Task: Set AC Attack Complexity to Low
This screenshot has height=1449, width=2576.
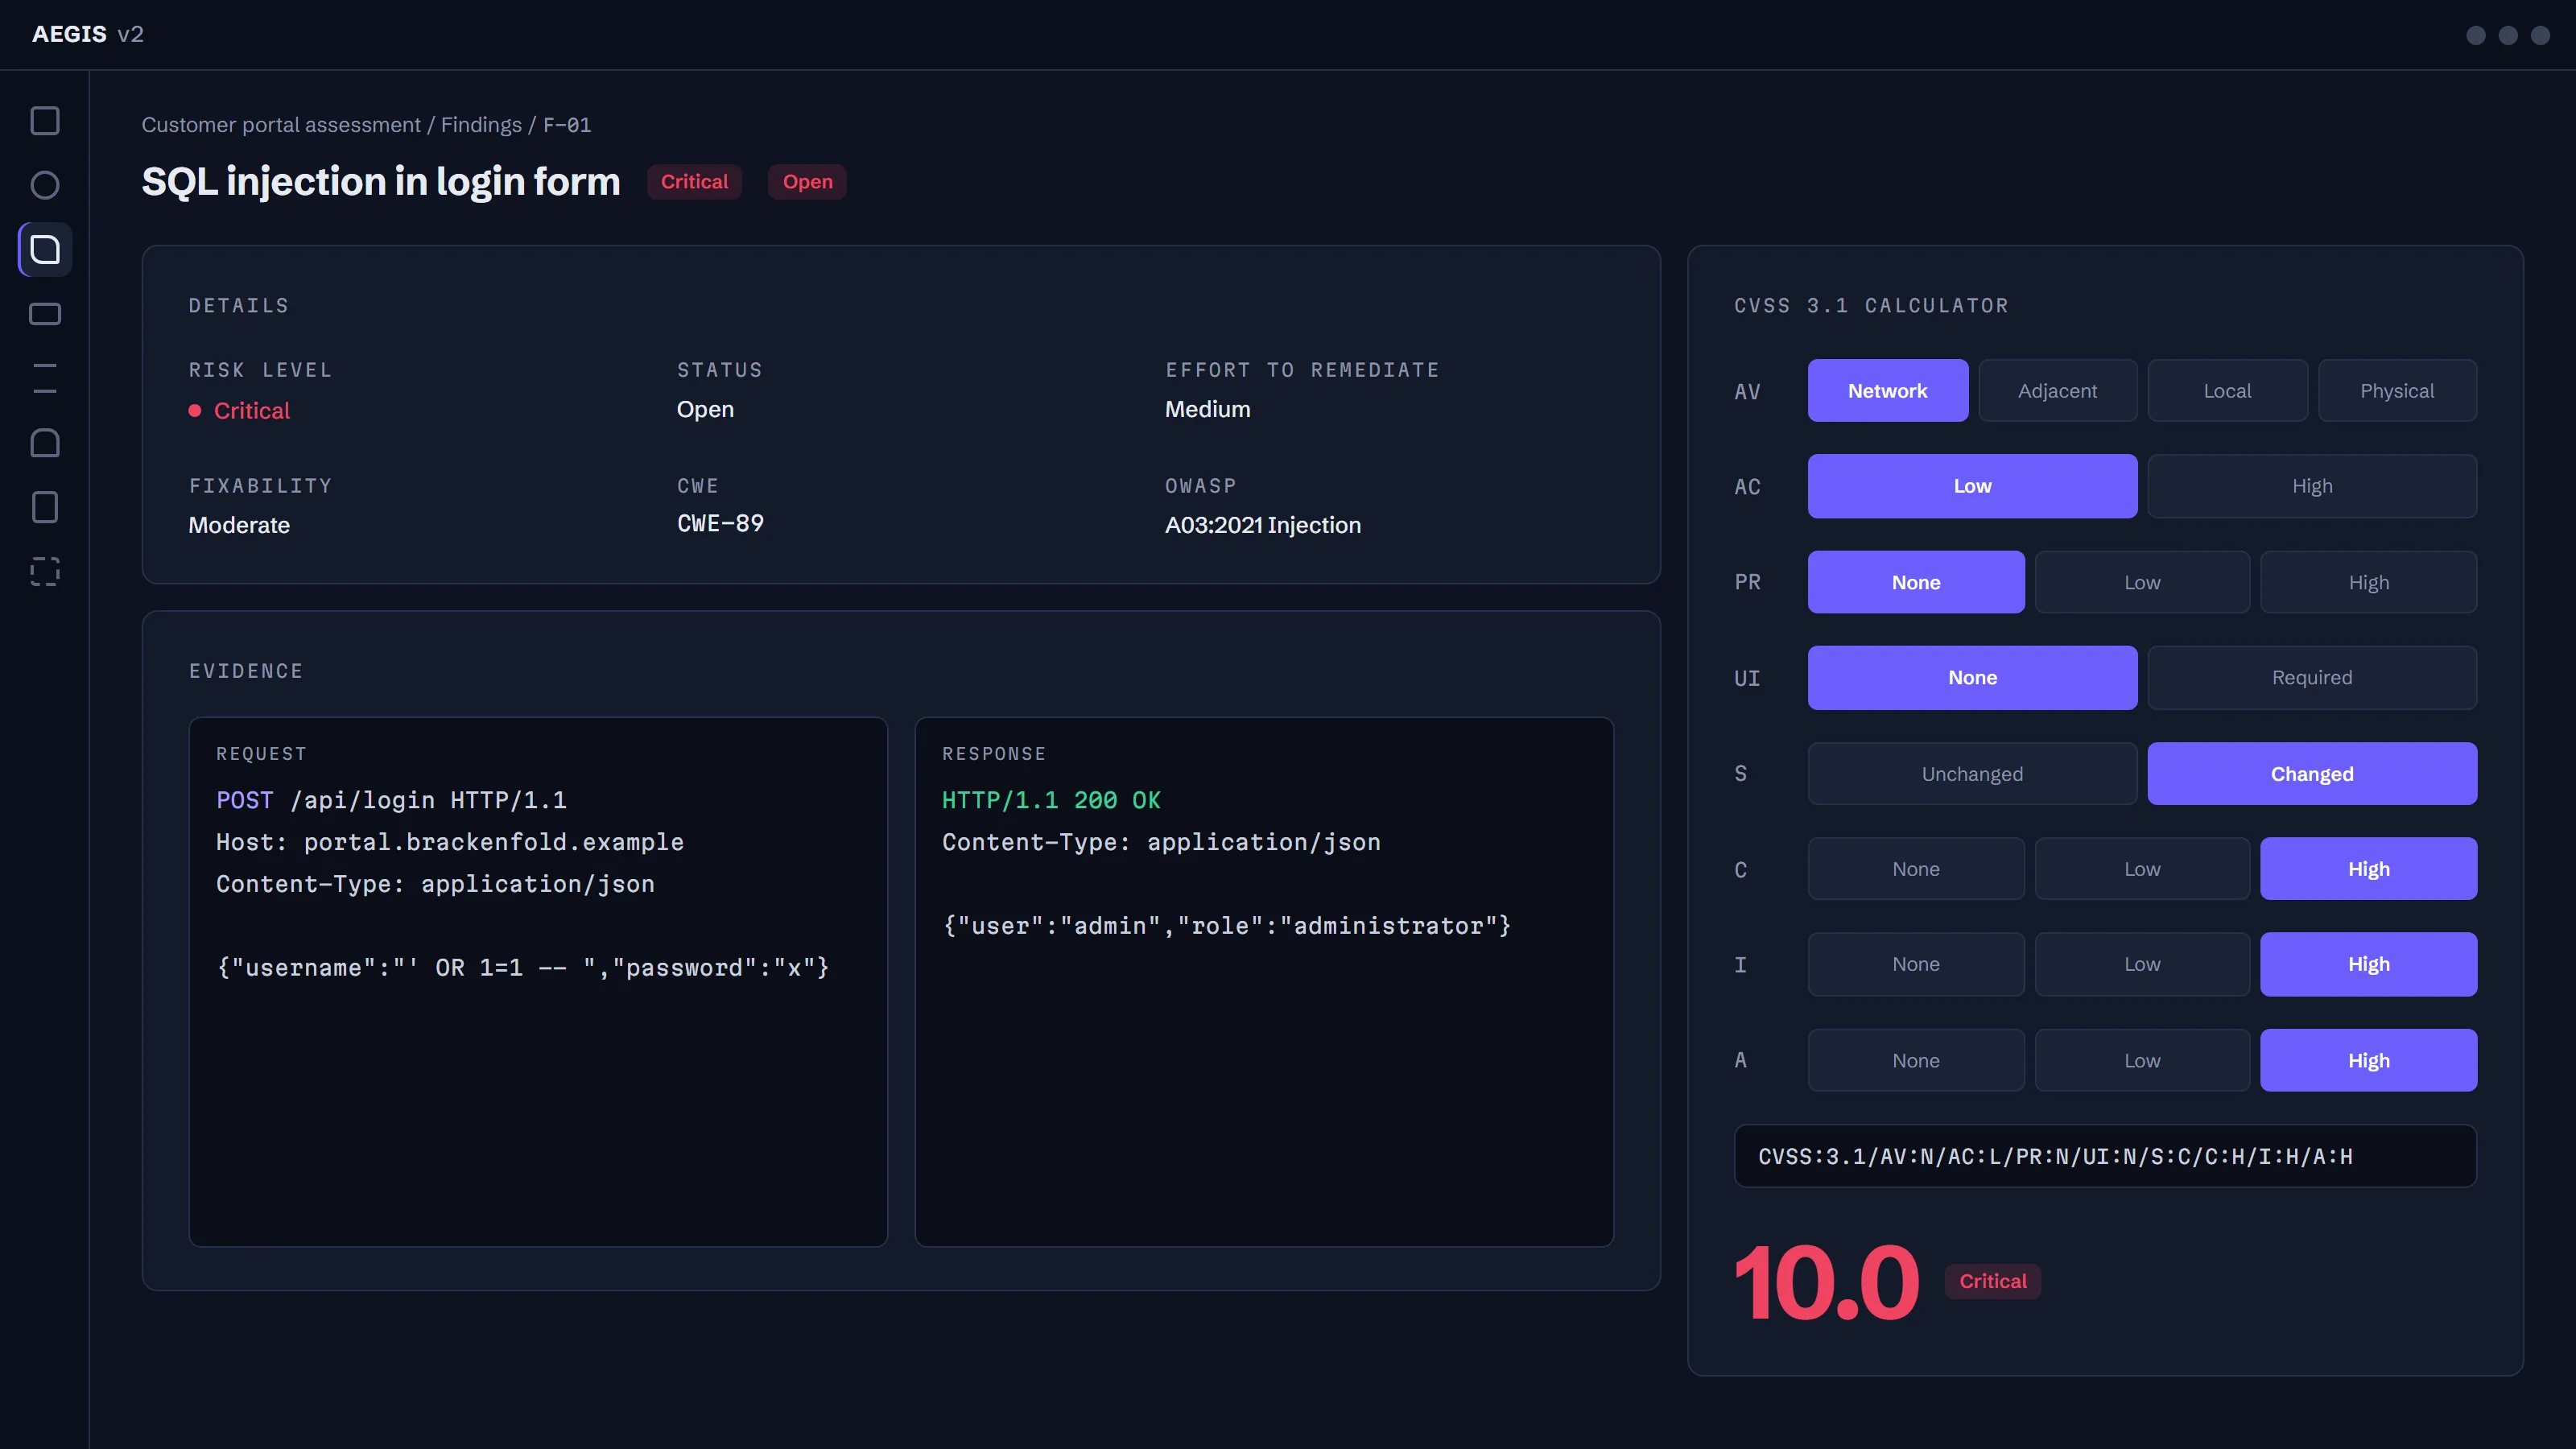Action: tap(1972, 486)
